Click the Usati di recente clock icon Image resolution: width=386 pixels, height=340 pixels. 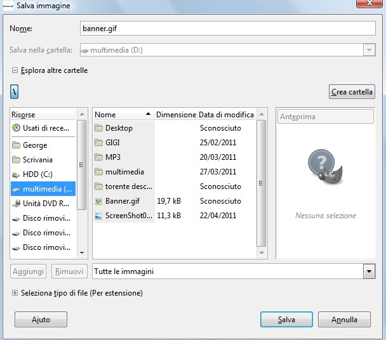pyautogui.click(x=17, y=128)
